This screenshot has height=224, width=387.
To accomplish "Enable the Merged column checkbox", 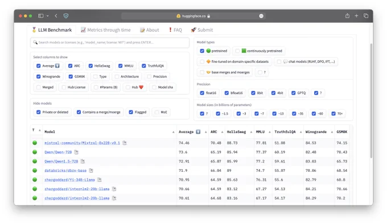I will (38, 87).
